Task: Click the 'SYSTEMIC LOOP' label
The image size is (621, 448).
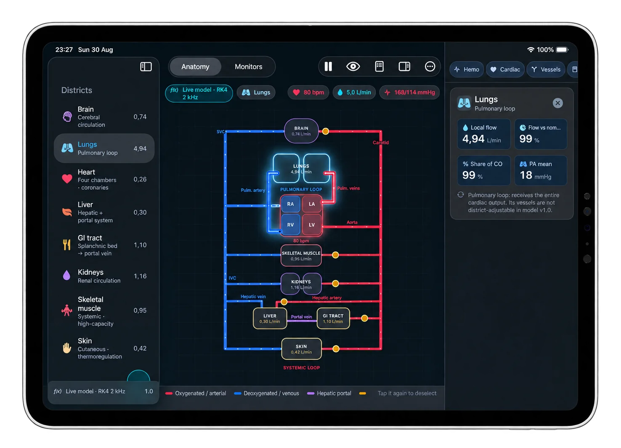Action: click(x=301, y=368)
